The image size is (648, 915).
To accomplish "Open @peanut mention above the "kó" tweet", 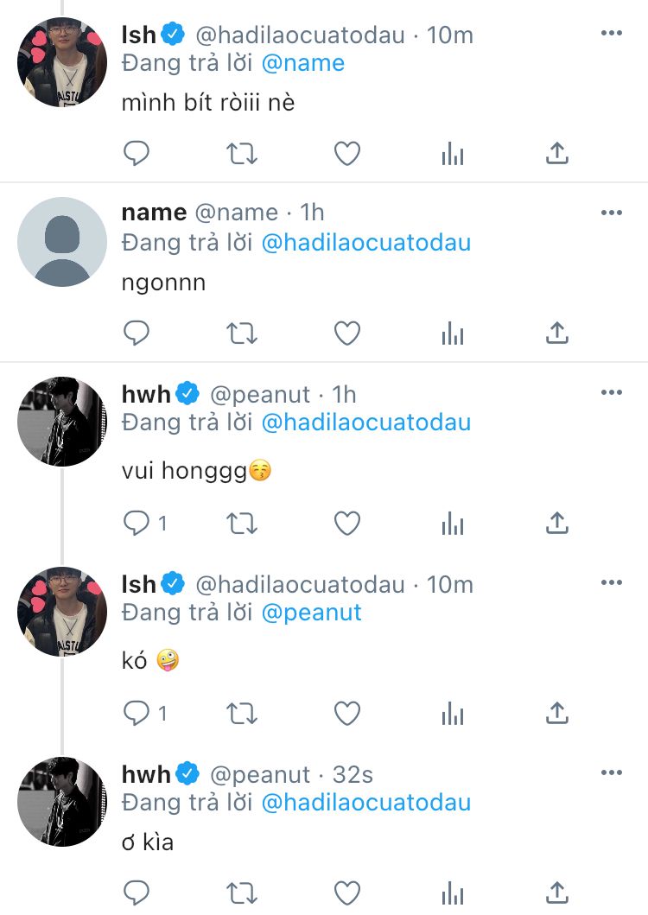I will point(311,613).
